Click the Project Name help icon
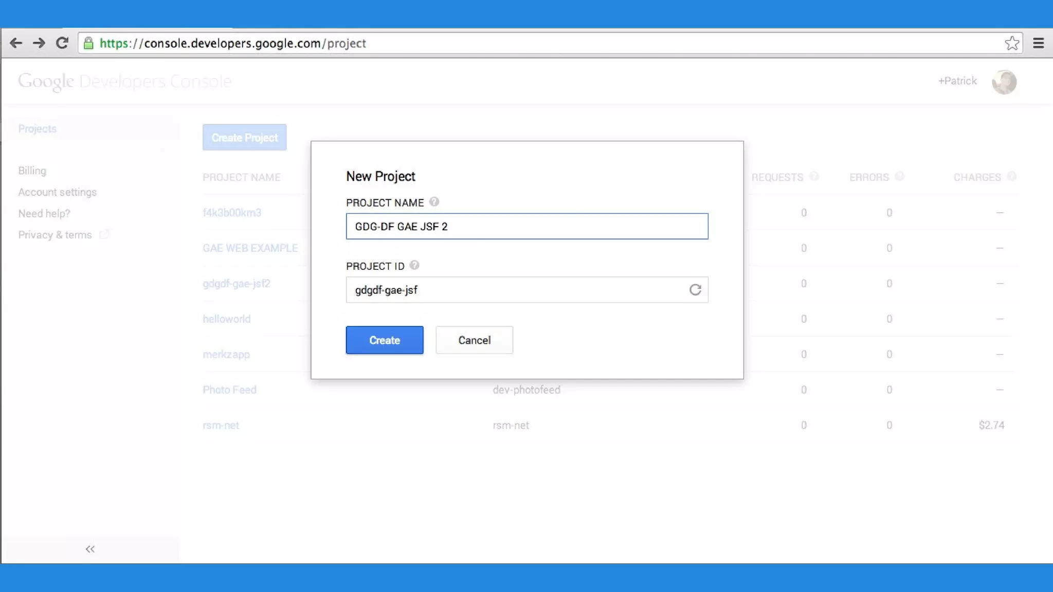Image resolution: width=1053 pixels, height=592 pixels. tap(434, 202)
